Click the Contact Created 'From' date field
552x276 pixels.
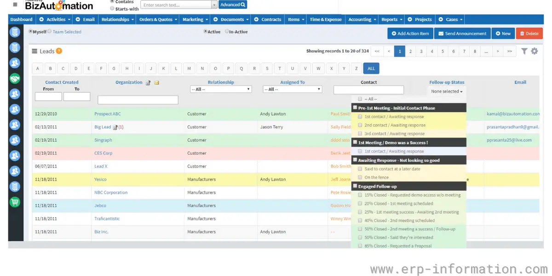(48, 97)
